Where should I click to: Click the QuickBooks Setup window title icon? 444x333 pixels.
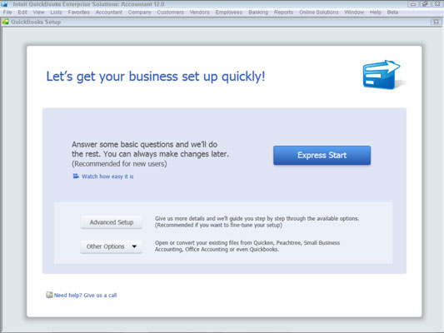tap(5, 22)
